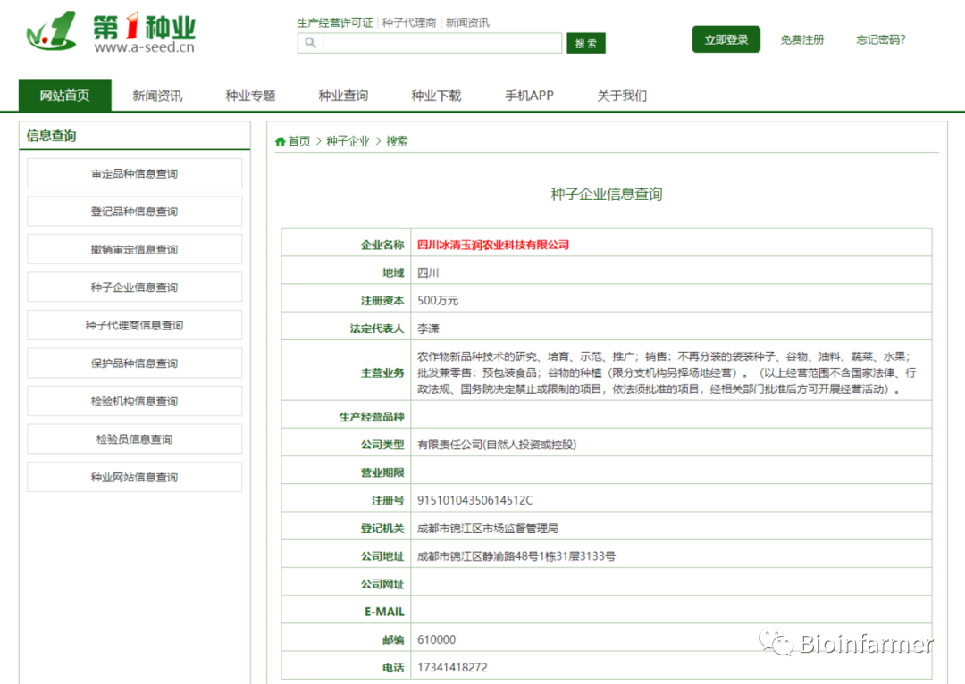Click the 种子企业 breadcrumb link
965x684 pixels.
pos(348,141)
